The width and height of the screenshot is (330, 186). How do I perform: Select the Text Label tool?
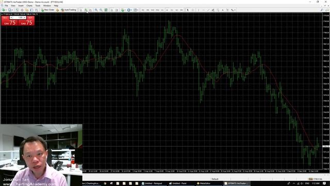[227, 10]
